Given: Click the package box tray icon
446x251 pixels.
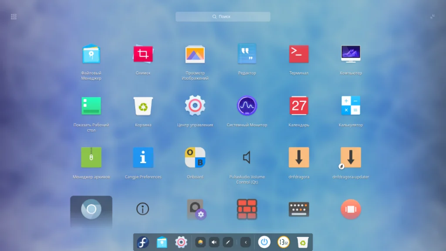Looking at the screenshot, I should tap(200, 242).
